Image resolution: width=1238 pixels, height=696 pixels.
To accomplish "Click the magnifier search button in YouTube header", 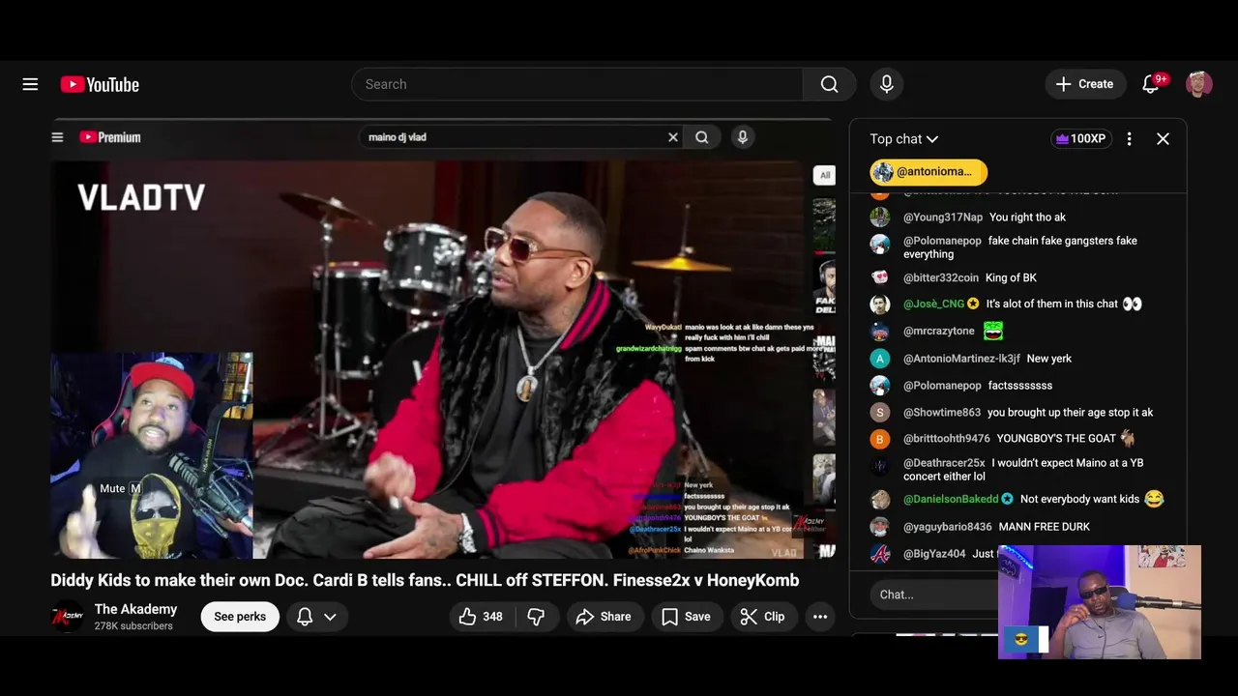I will click(x=829, y=84).
